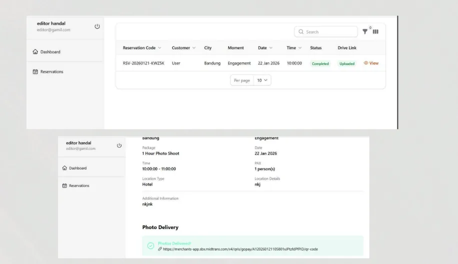Click the calendar icon in lower sidebar
458x264 pixels.
point(65,186)
